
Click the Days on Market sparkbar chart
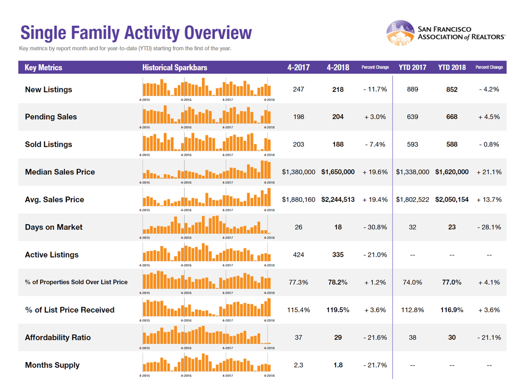coord(207,225)
